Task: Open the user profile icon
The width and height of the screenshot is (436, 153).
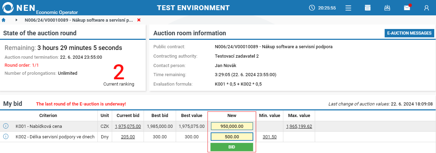Action: click(x=427, y=8)
